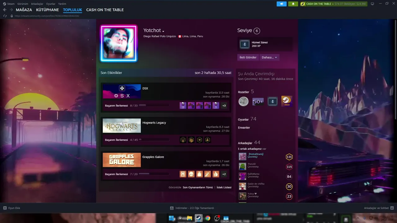
Task: Click the Grapples Galore sword achievement icon
Action: [207, 174]
